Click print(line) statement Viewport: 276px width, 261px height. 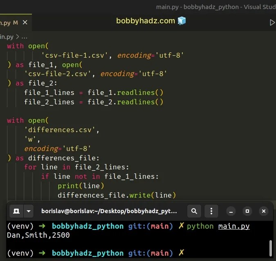[x=81, y=186]
